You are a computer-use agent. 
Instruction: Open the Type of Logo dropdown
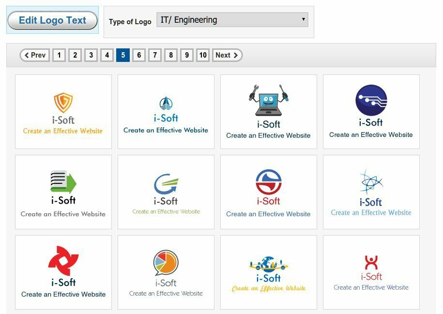click(x=232, y=20)
